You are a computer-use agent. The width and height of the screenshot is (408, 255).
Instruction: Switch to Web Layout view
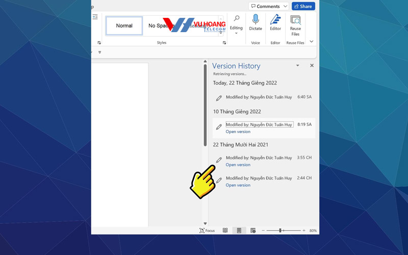253,231
